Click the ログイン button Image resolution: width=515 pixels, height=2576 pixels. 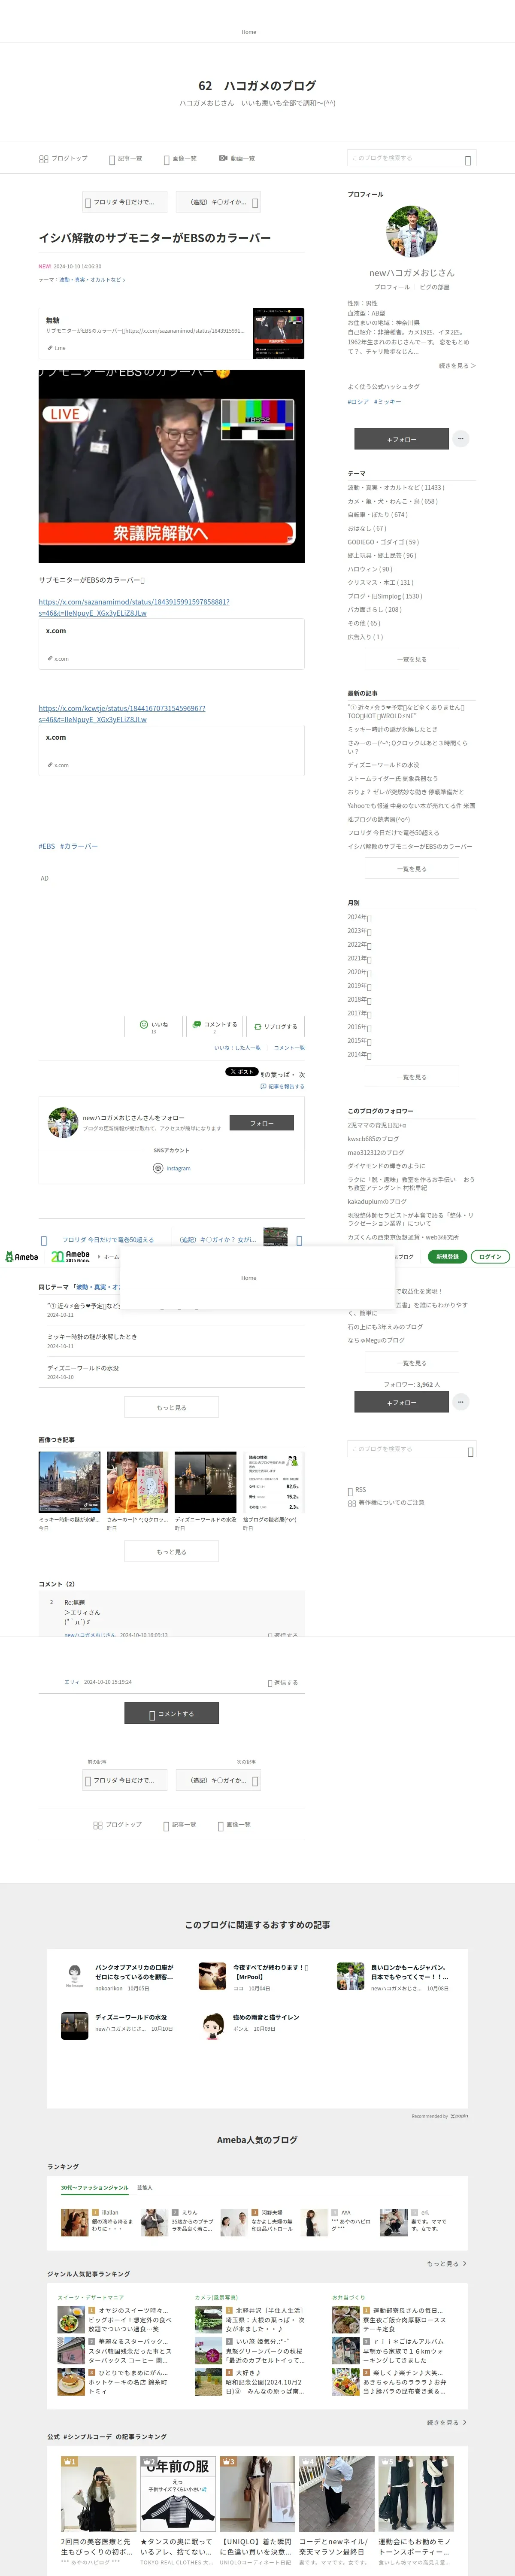click(x=490, y=1257)
